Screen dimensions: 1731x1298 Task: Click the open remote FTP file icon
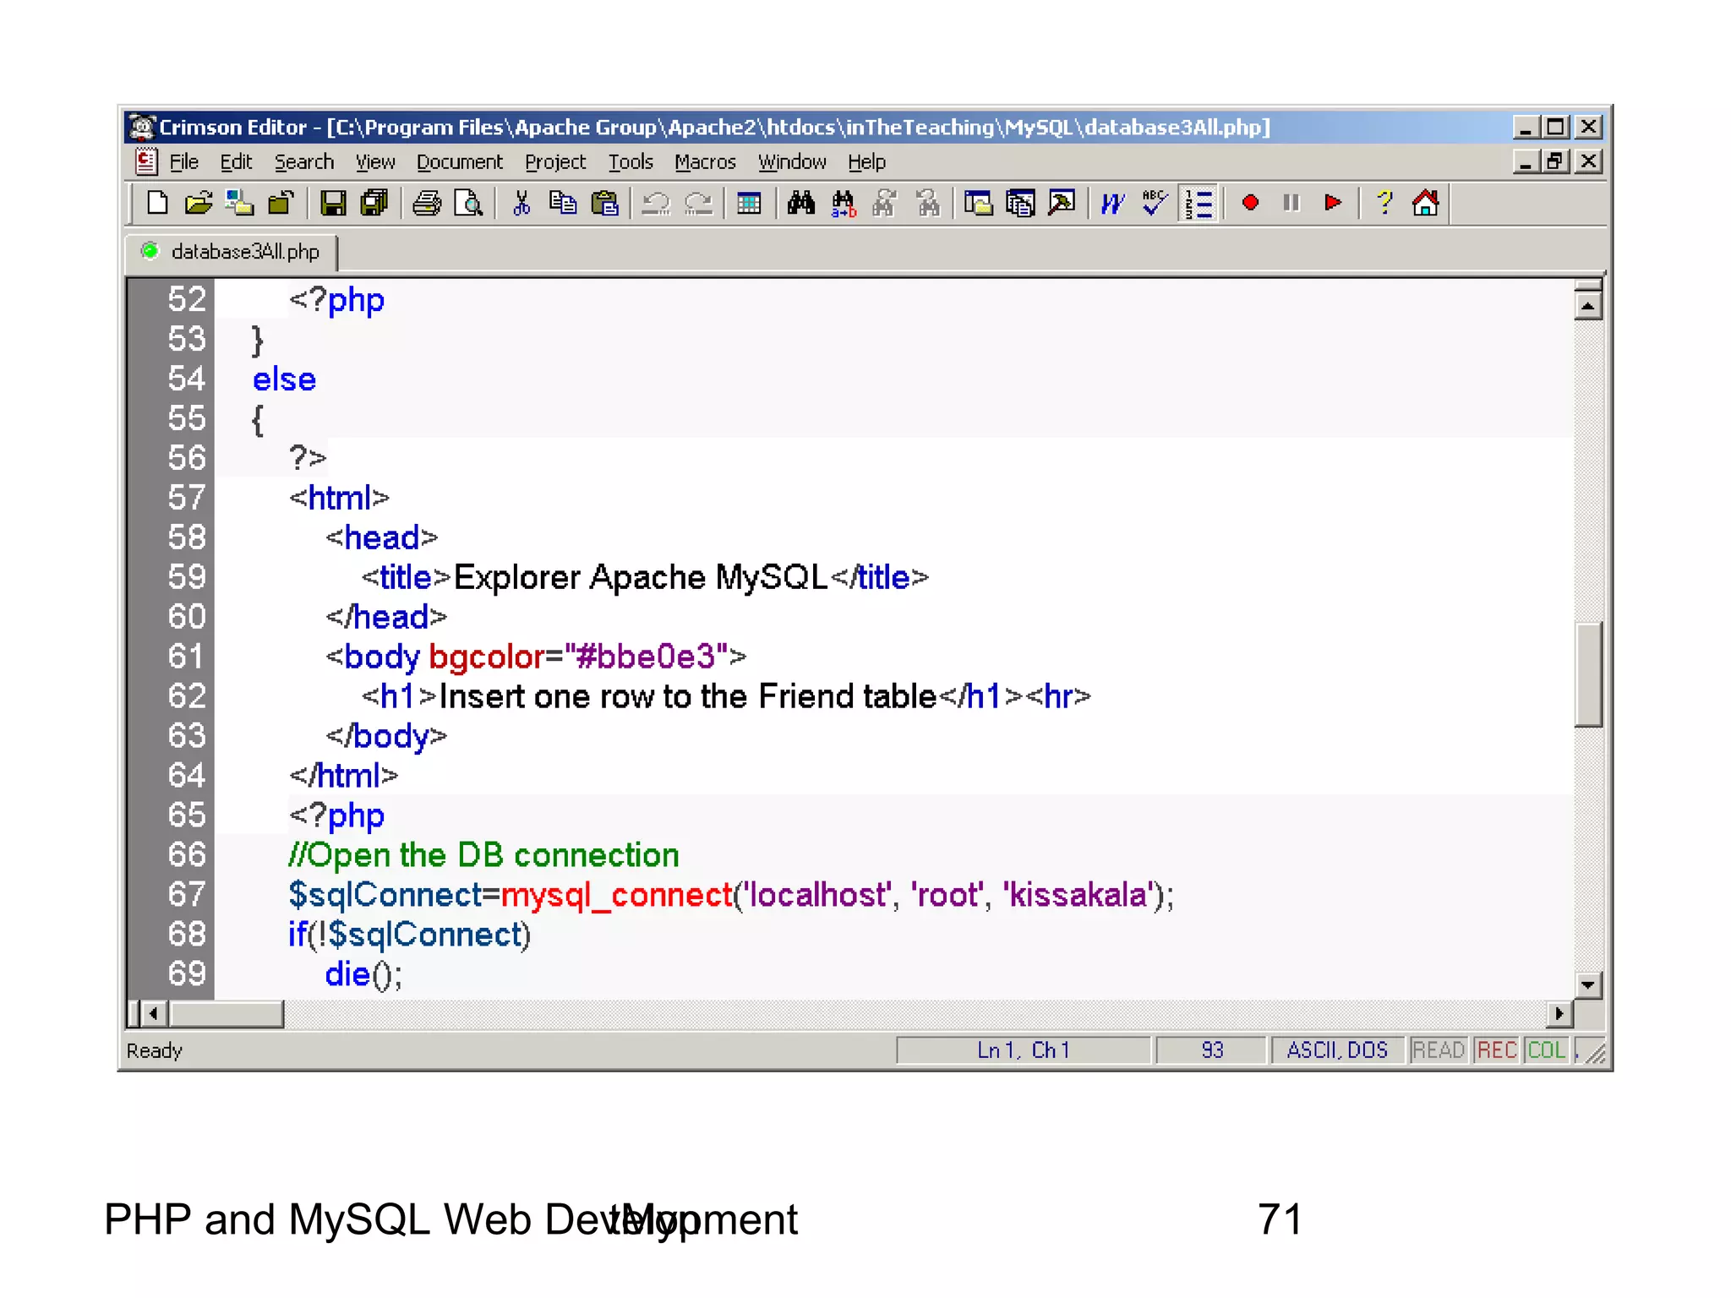point(240,204)
